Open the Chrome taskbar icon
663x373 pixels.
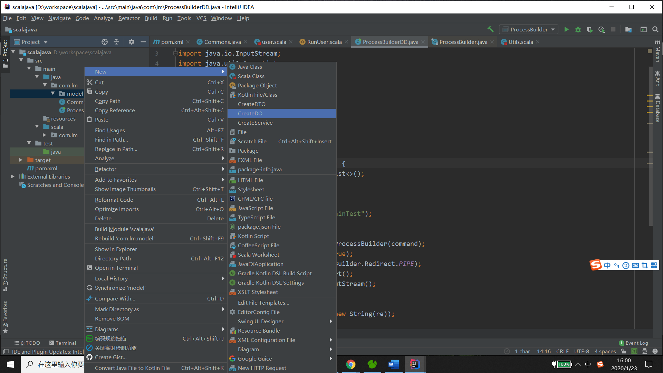pyautogui.click(x=350, y=364)
